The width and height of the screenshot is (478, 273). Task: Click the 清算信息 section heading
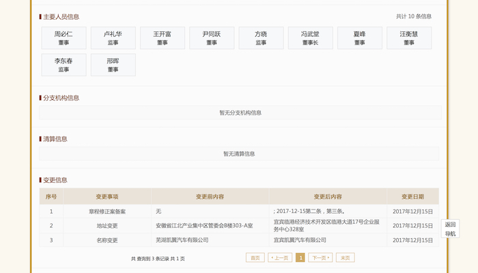(55, 139)
